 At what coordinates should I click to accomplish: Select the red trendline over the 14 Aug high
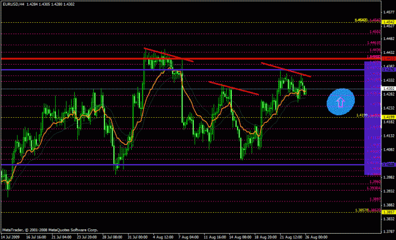(x=234, y=88)
